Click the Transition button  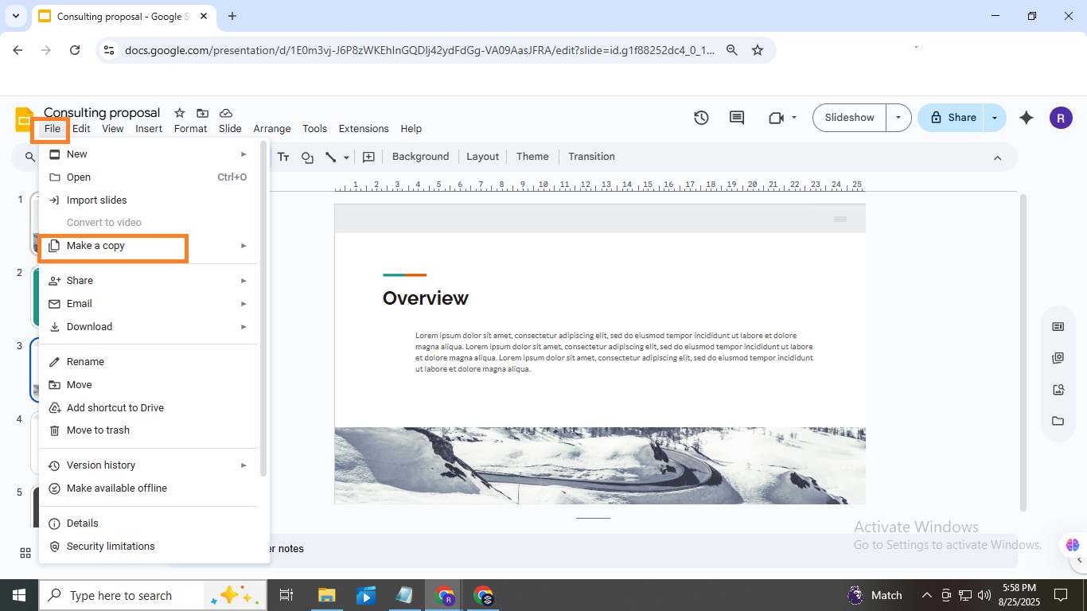[591, 157]
